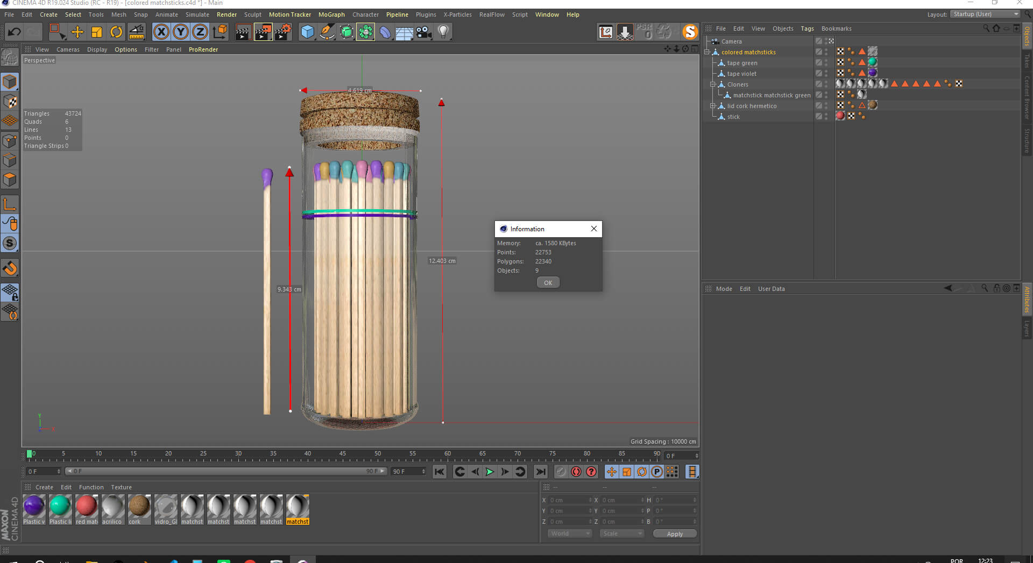Toggle enable checkmark for stick object
Viewport: 1033px width, 563px height.
(819, 117)
